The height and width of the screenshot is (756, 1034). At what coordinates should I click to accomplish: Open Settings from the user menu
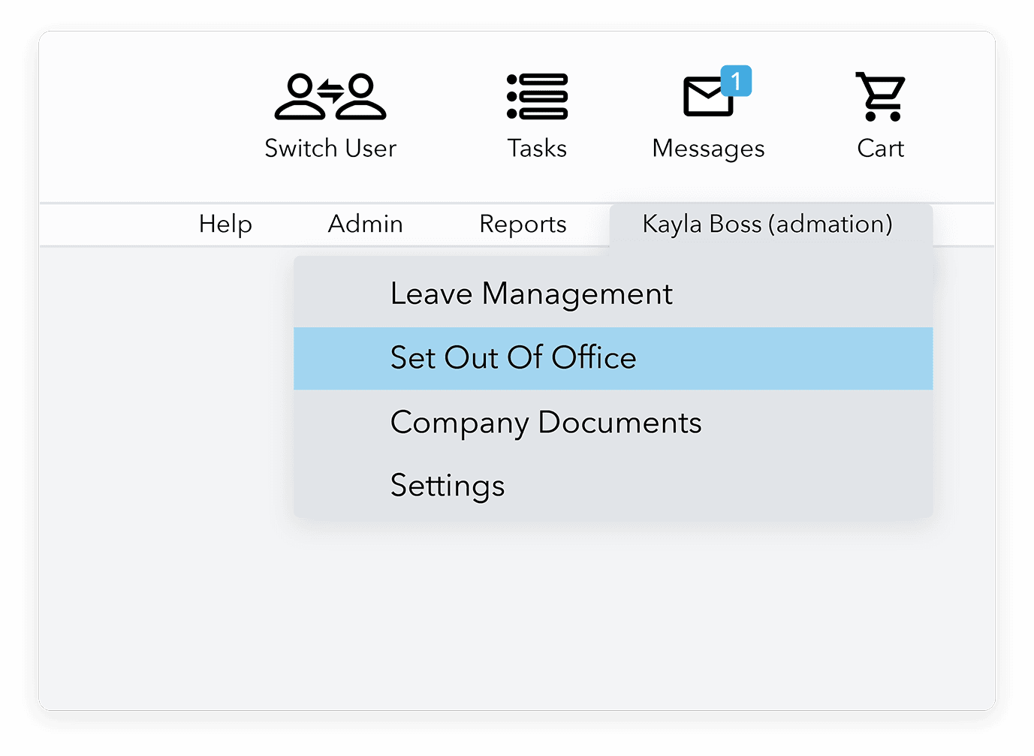pyautogui.click(x=447, y=486)
